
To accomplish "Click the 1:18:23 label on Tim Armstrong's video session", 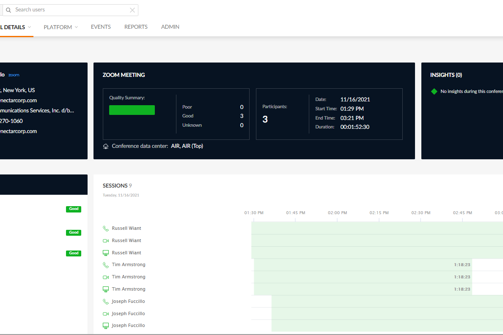I will click(x=462, y=277).
